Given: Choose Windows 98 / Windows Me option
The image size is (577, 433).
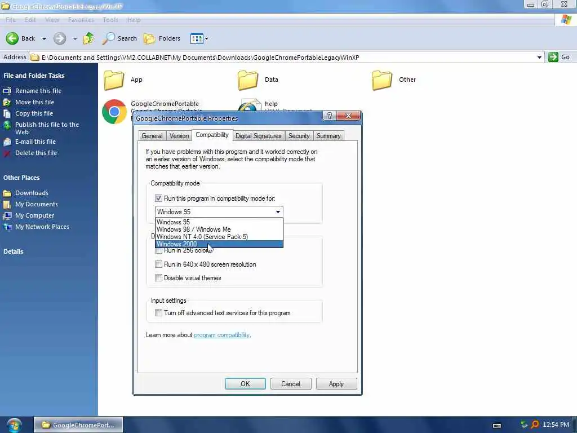Looking at the screenshot, I should coord(219,229).
